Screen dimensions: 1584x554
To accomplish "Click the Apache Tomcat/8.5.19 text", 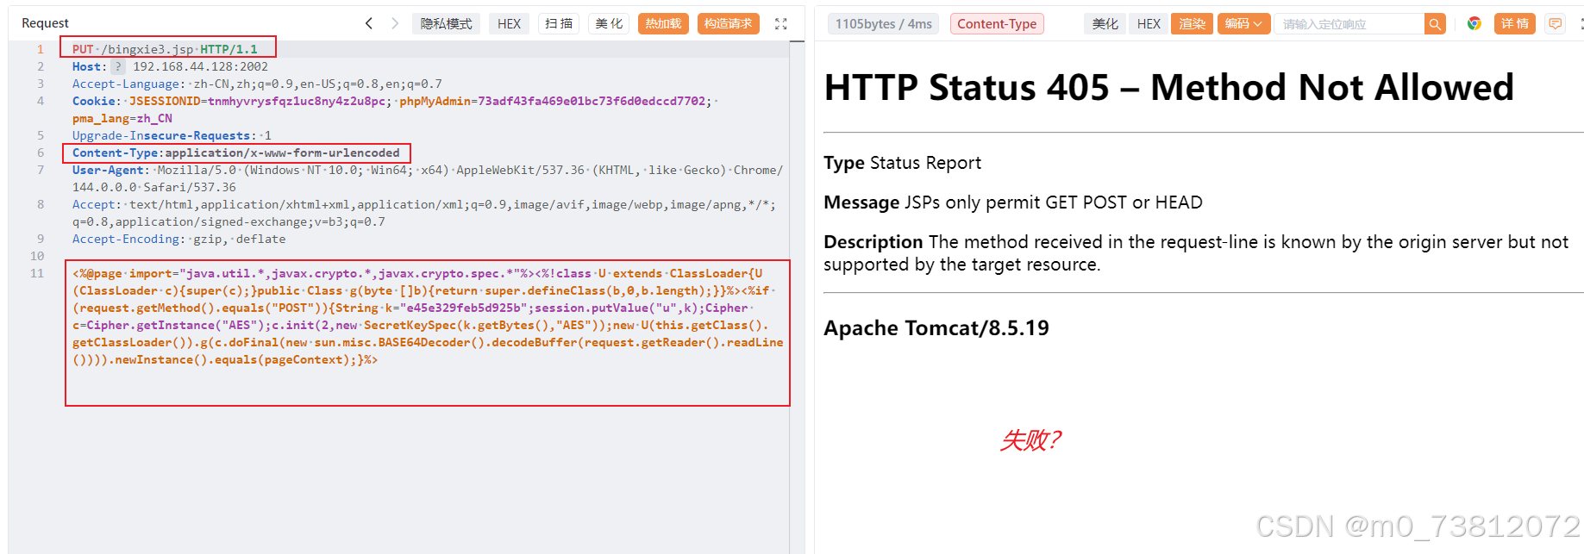I will (936, 328).
